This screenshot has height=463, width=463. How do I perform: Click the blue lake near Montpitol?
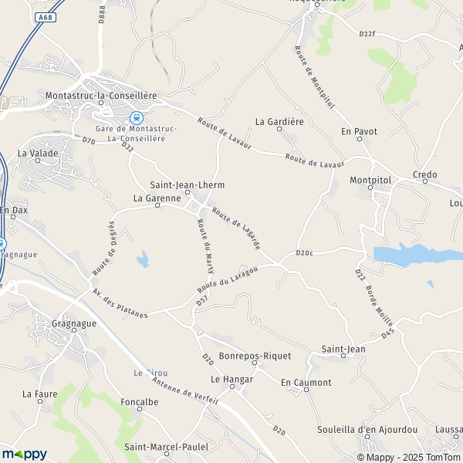[417, 255]
